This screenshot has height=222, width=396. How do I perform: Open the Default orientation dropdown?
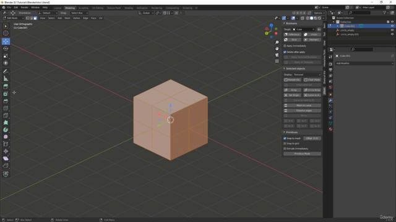[x=48, y=13]
